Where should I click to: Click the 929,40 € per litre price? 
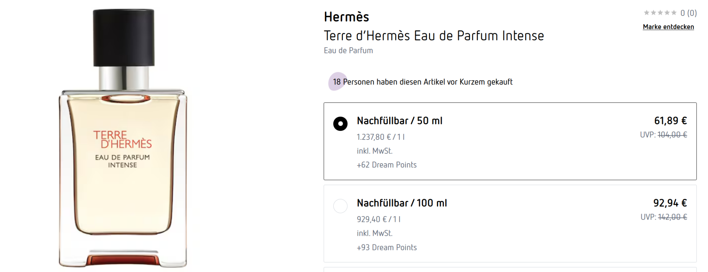coord(379,219)
